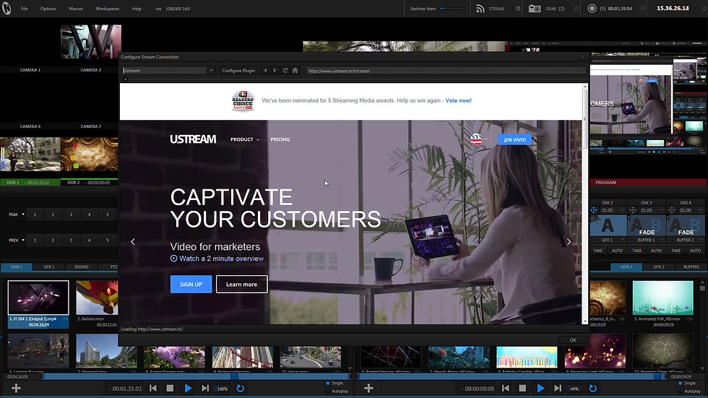Add media to DDR 2 with plus icon
This screenshot has width=708, height=398.
point(368,388)
